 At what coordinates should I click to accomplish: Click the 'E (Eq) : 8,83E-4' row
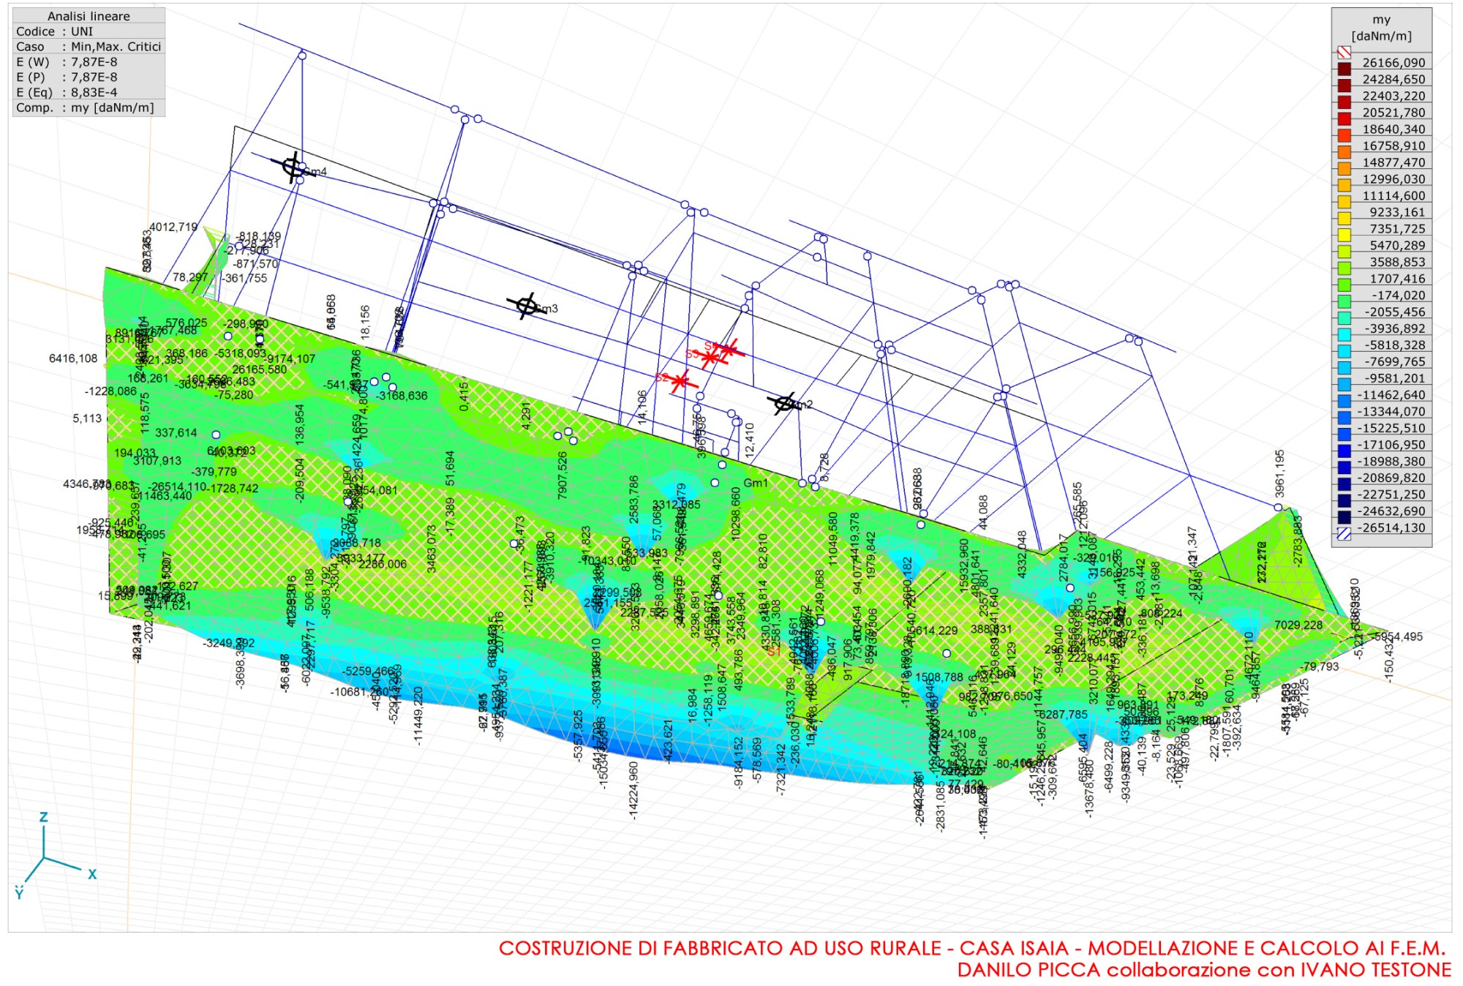[89, 93]
